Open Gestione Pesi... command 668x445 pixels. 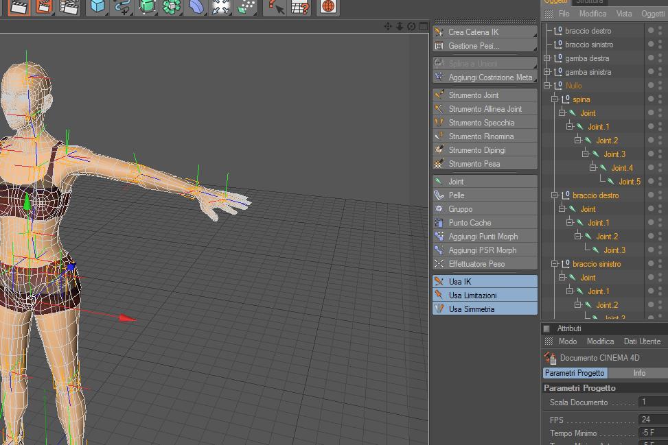485,45
